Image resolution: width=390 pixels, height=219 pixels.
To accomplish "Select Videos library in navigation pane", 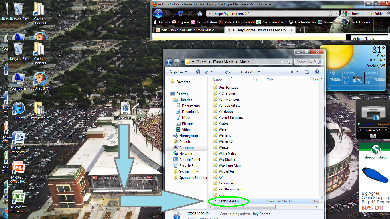I will [184, 130].
